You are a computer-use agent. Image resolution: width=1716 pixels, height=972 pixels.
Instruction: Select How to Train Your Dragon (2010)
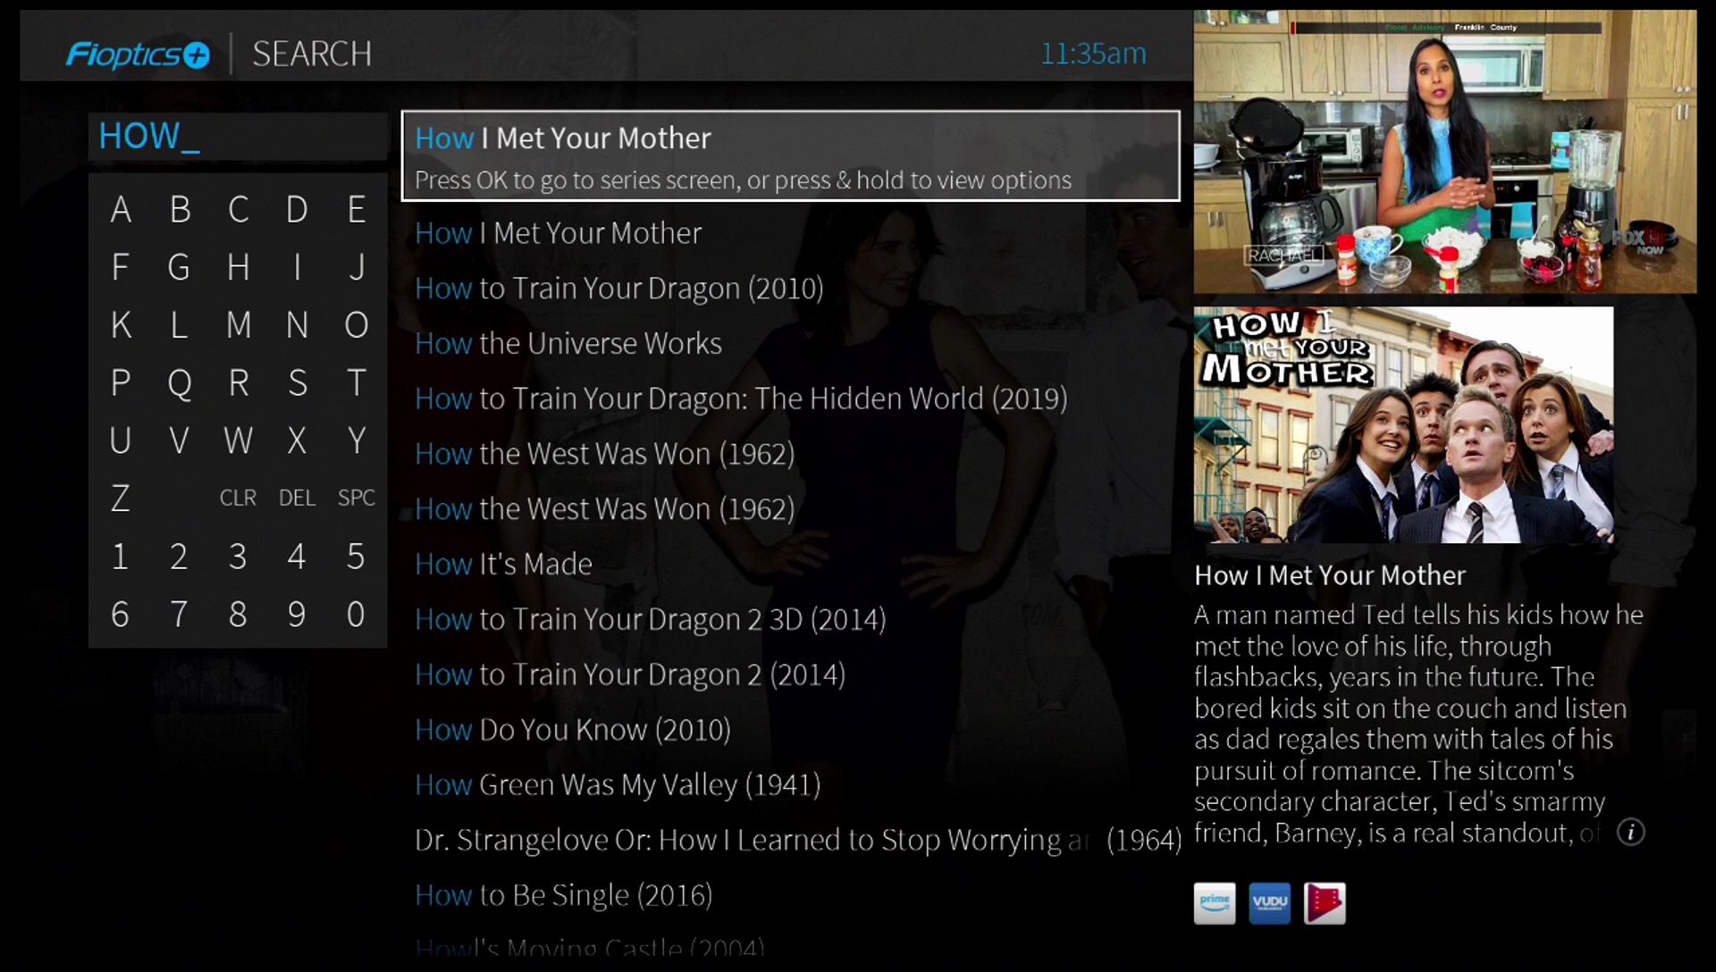tap(618, 289)
